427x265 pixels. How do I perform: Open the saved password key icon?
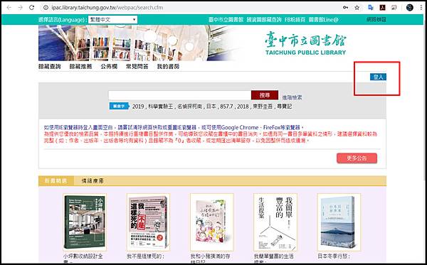pos(346,8)
